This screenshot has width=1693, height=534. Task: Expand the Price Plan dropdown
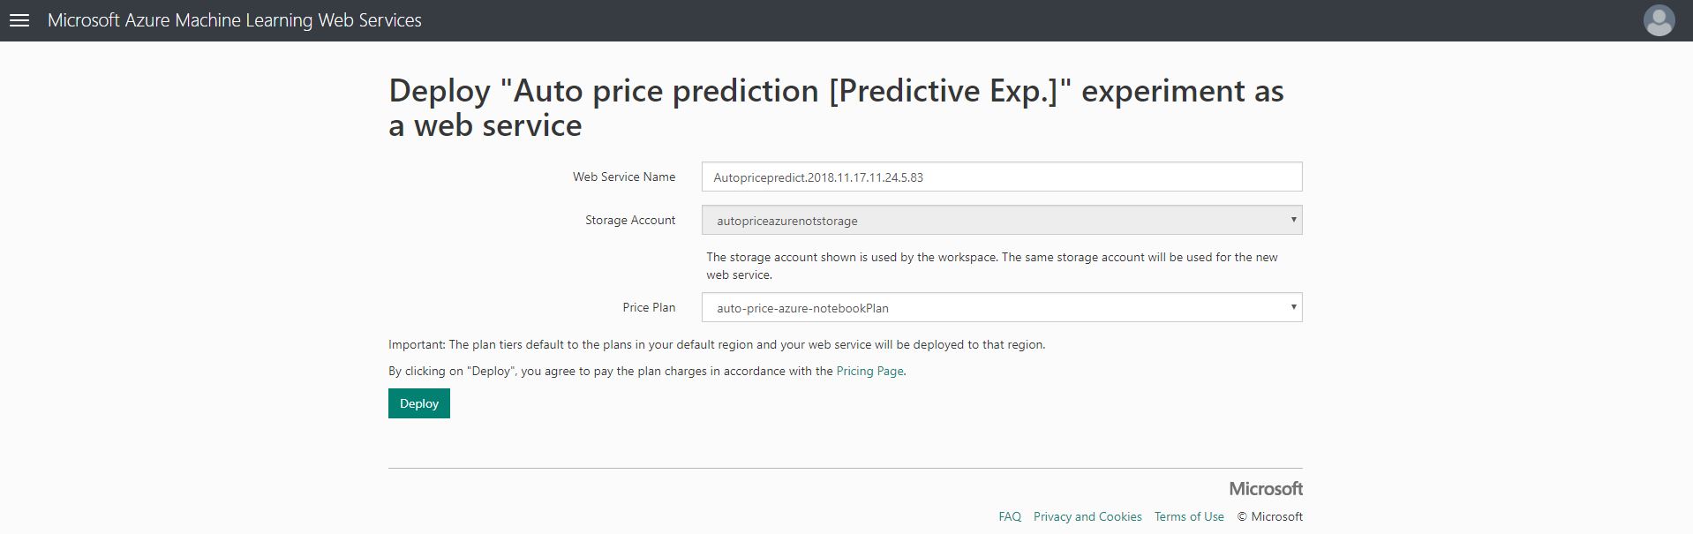coord(1001,307)
